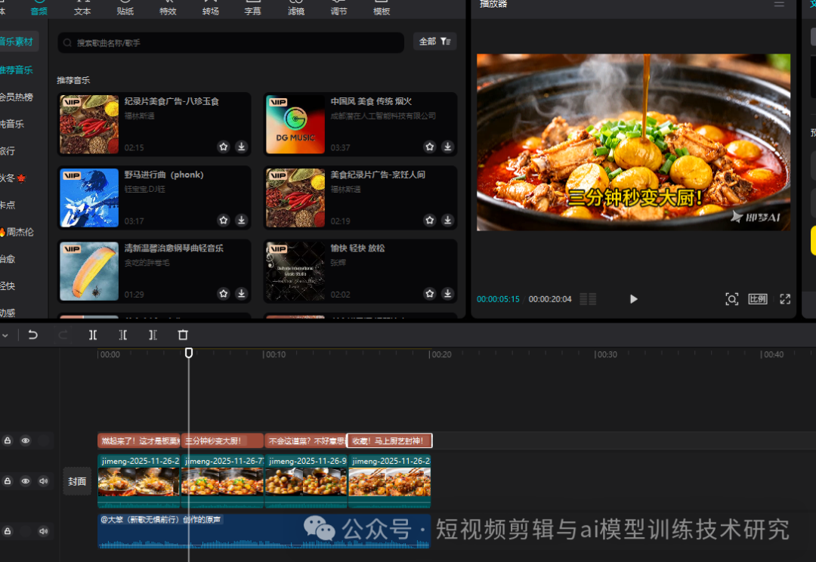Hide the main video track
Viewport: 816px width, 562px height.
click(x=26, y=481)
